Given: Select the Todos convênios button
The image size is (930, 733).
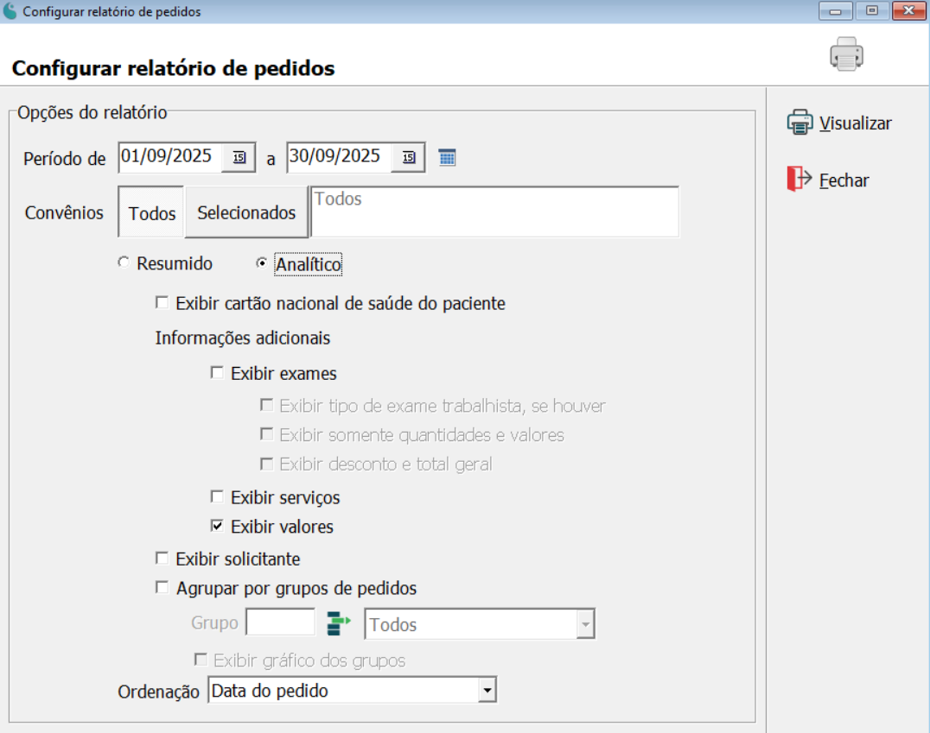Looking at the screenshot, I should click(x=151, y=212).
